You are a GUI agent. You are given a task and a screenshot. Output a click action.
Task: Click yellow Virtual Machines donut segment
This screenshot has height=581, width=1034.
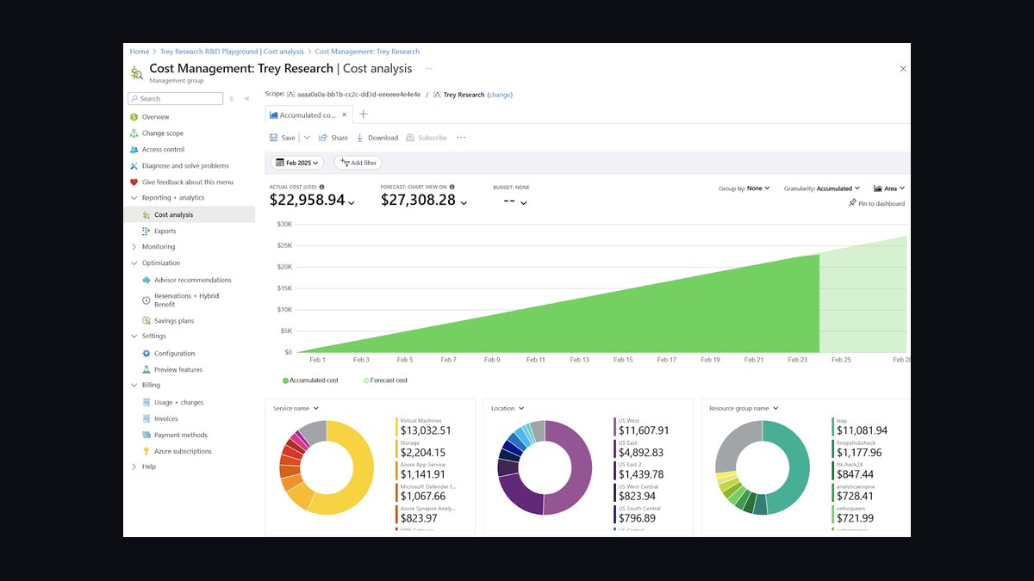point(364,472)
